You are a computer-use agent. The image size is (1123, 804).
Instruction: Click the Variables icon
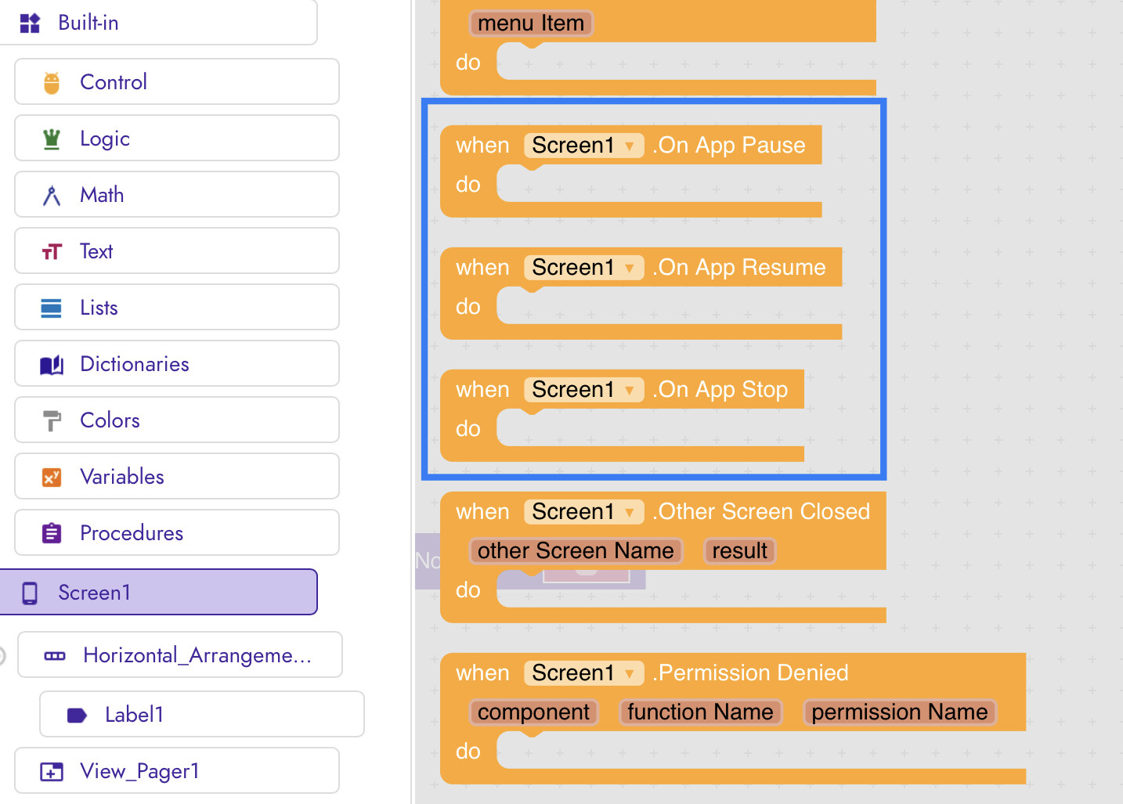coord(52,477)
